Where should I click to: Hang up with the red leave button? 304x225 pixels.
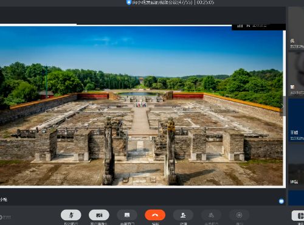tap(155, 215)
